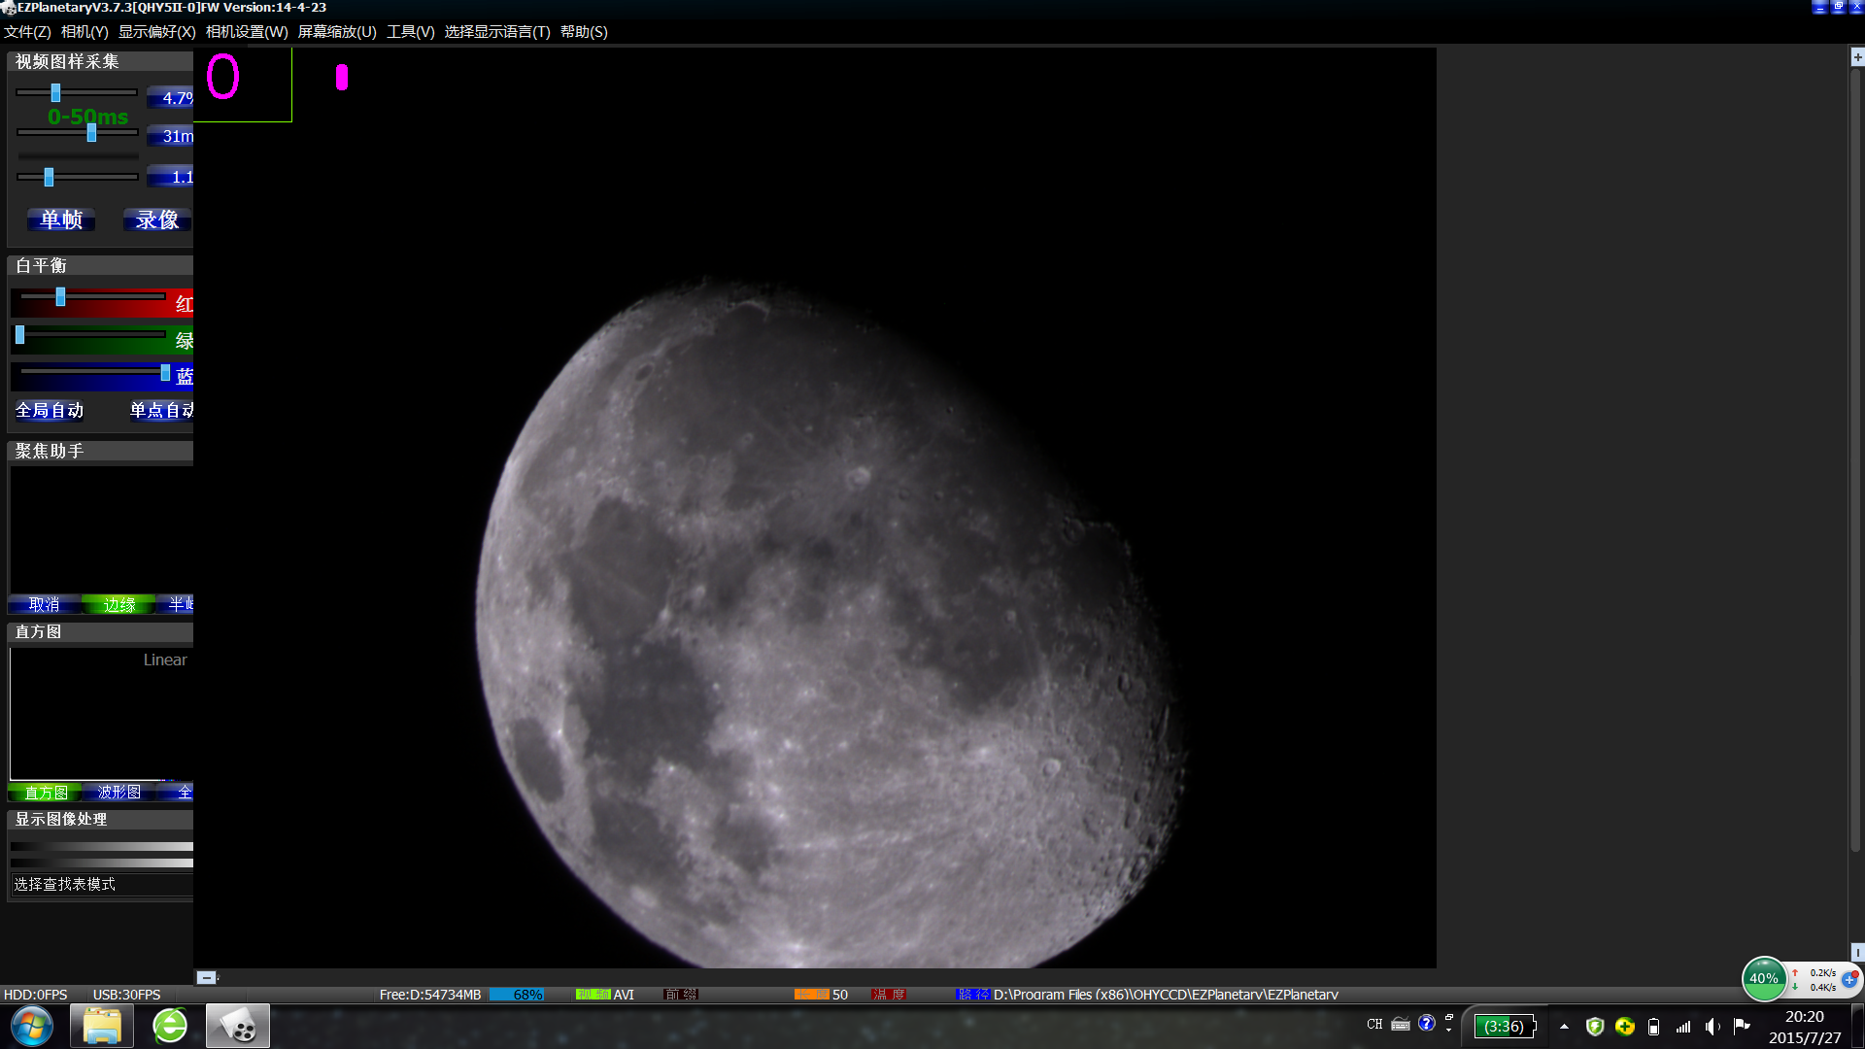Open EZPlanetary film reel taskbar icon
The width and height of the screenshot is (1865, 1049).
pyautogui.click(x=237, y=1026)
